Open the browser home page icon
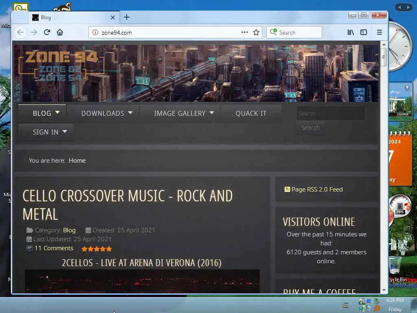Screen dimensions: 417x313 [x=60, y=33]
